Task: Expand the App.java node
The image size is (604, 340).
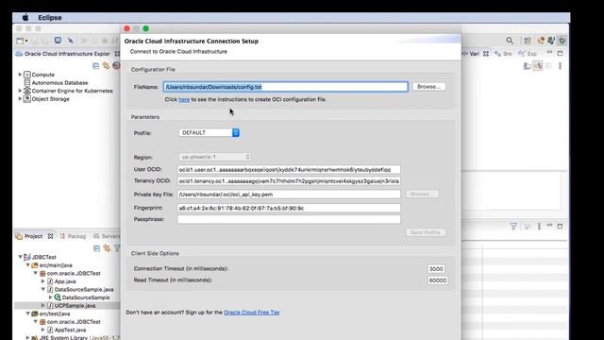Action: coord(43,281)
